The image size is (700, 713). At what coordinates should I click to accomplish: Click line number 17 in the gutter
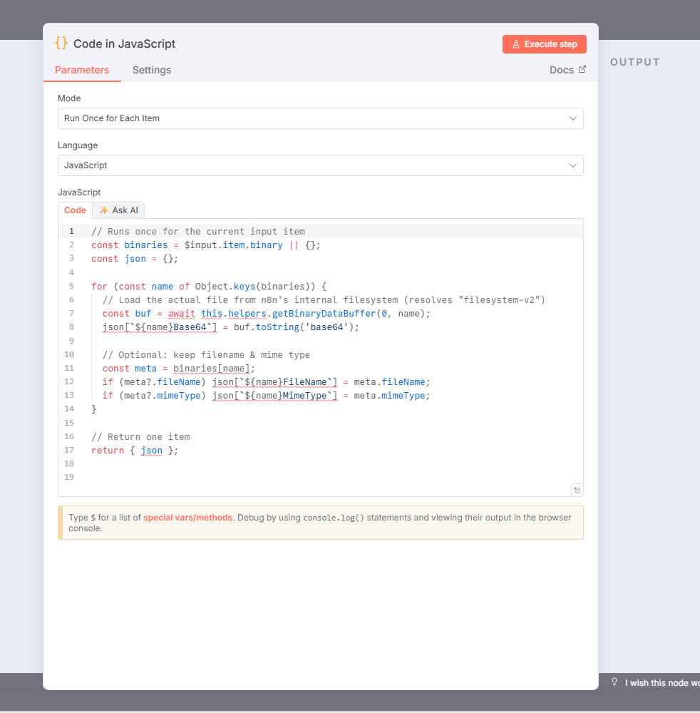pos(69,451)
